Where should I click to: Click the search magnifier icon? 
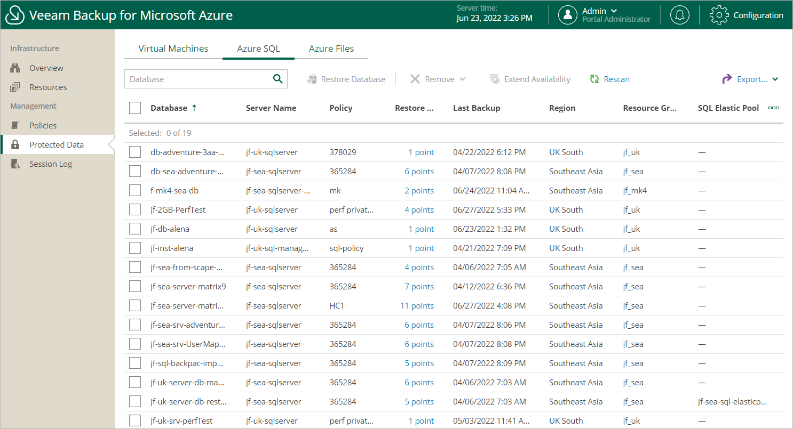277,79
